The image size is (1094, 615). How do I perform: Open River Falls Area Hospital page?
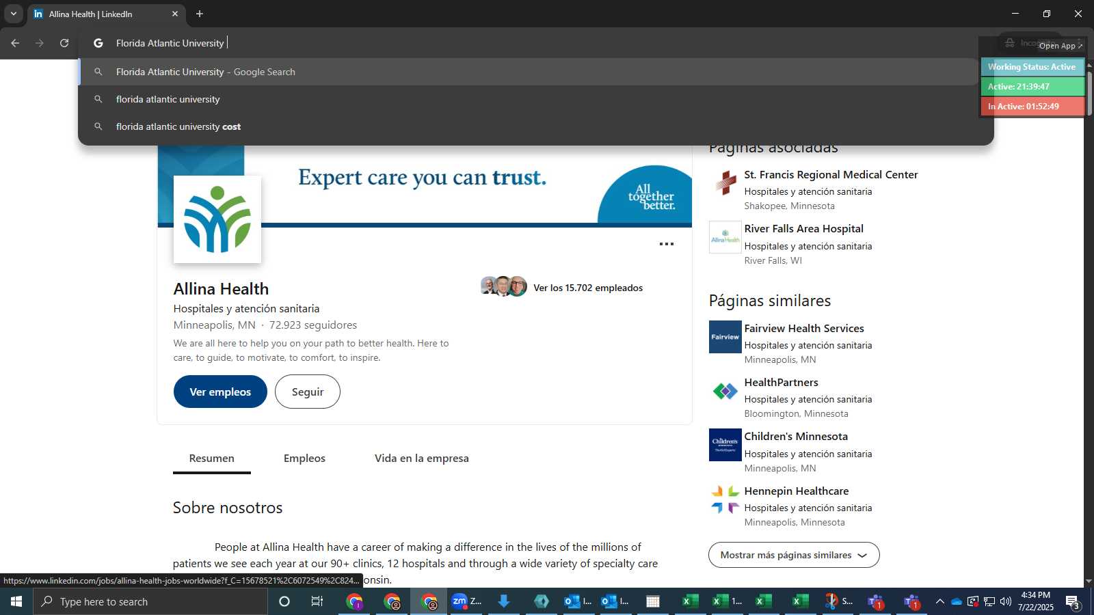(803, 229)
